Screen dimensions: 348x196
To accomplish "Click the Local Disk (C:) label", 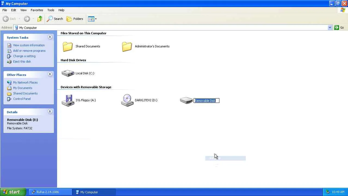I will (x=85, y=73).
